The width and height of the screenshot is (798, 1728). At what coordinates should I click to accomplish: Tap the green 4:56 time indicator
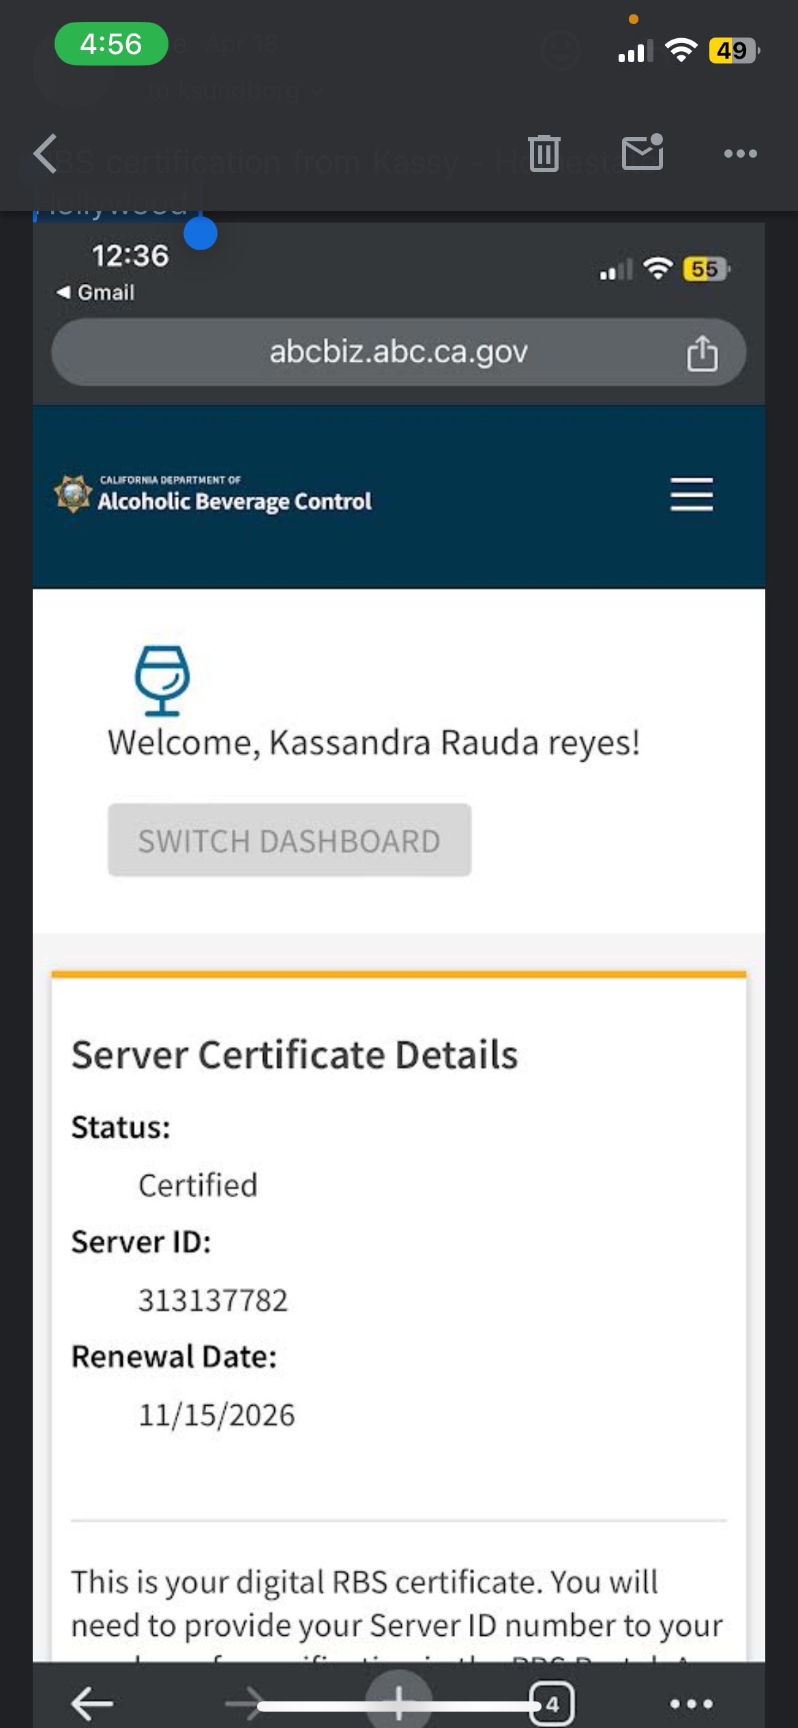click(x=111, y=44)
